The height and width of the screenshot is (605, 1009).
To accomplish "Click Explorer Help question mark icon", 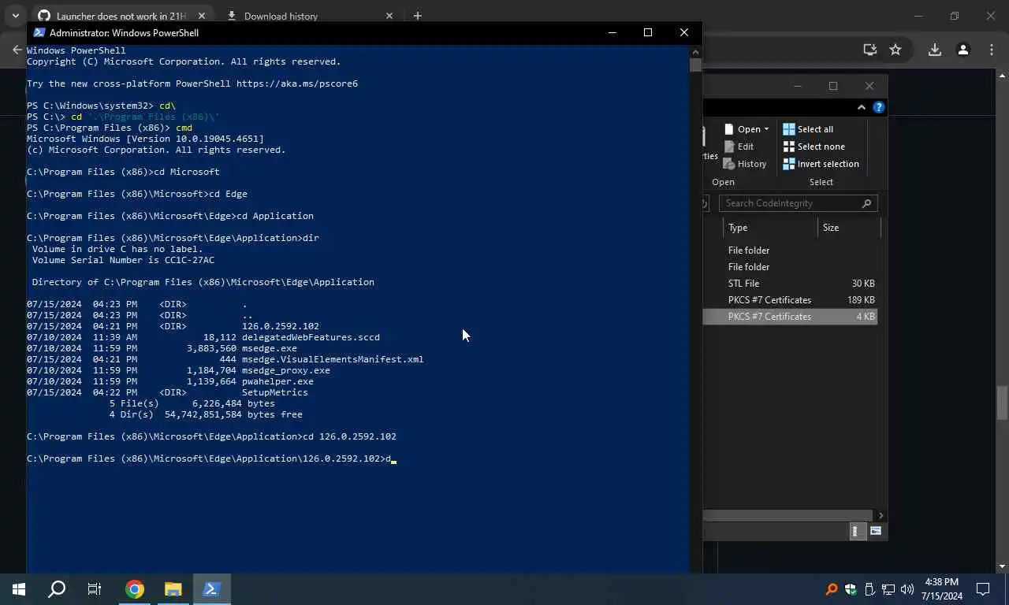I will [x=879, y=107].
